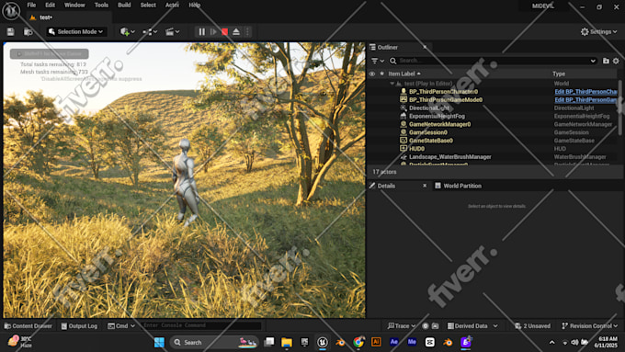Open the Build menu

pos(124,6)
